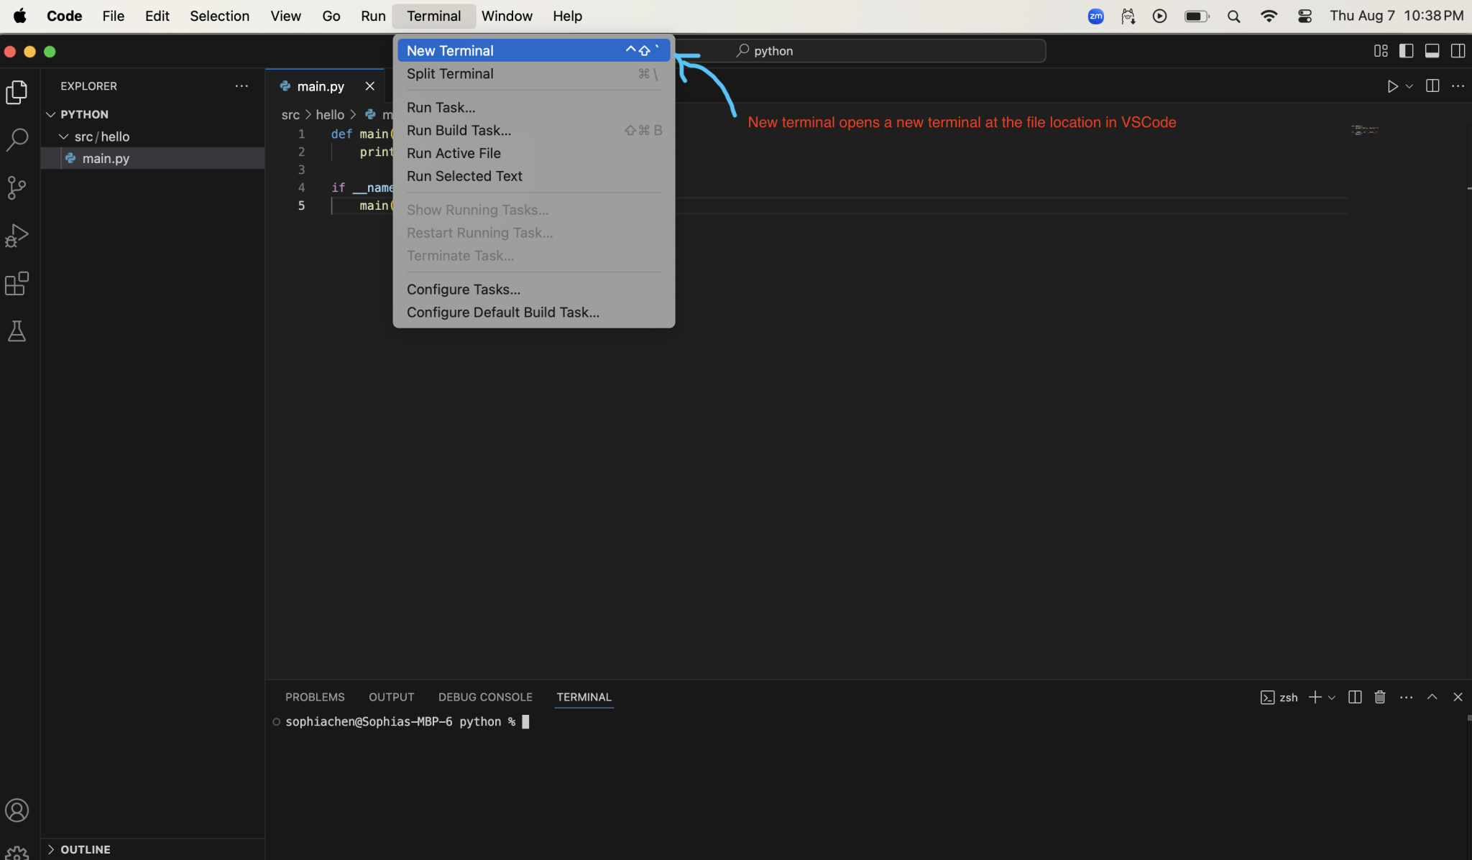Toggle the primary sidebar visibility
Viewport: 1472px width, 860px height.
coord(1407,50)
